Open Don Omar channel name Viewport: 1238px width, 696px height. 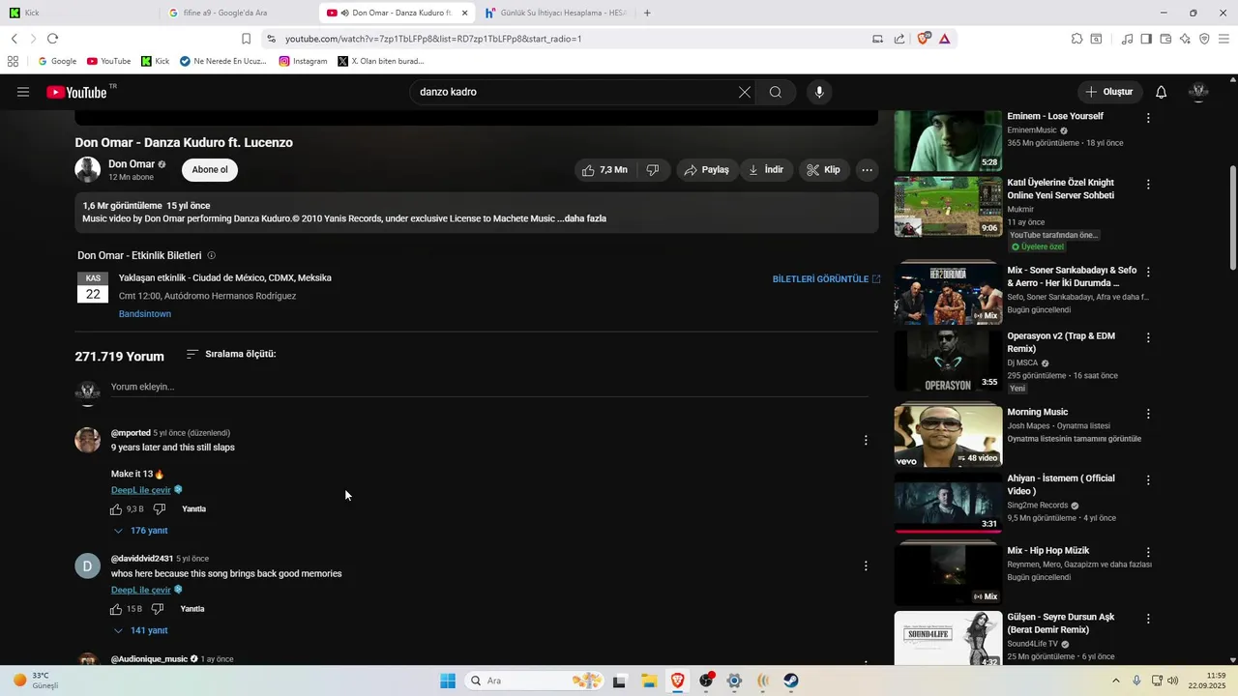tap(132, 164)
